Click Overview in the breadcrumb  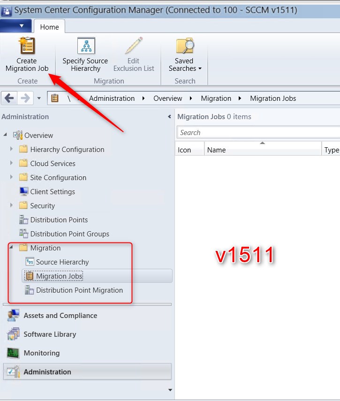pos(168,98)
